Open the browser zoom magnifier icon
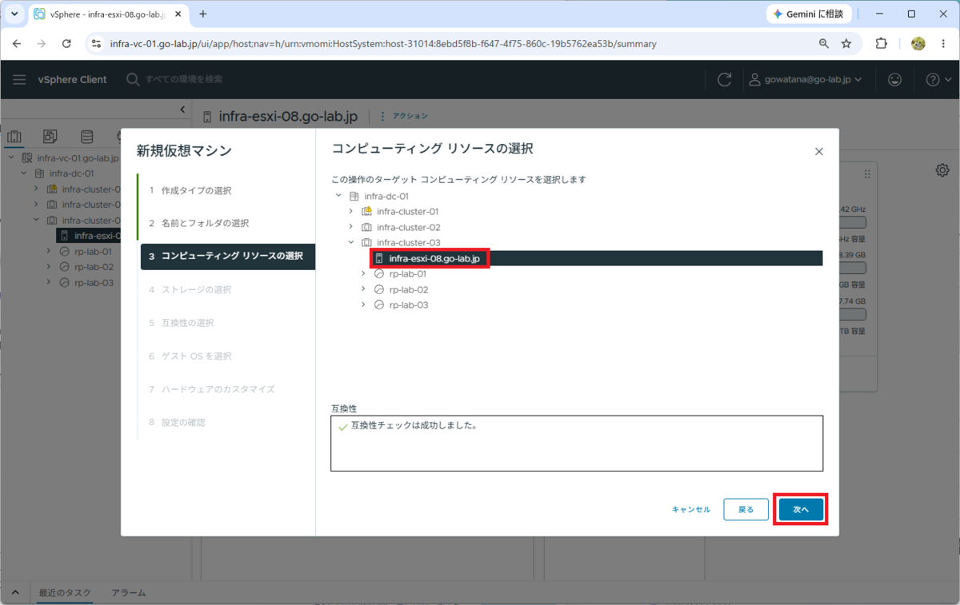The image size is (960, 605). [824, 44]
